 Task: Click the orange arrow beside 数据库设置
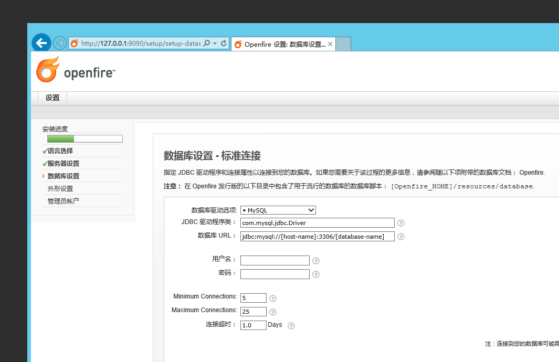(x=44, y=176)
